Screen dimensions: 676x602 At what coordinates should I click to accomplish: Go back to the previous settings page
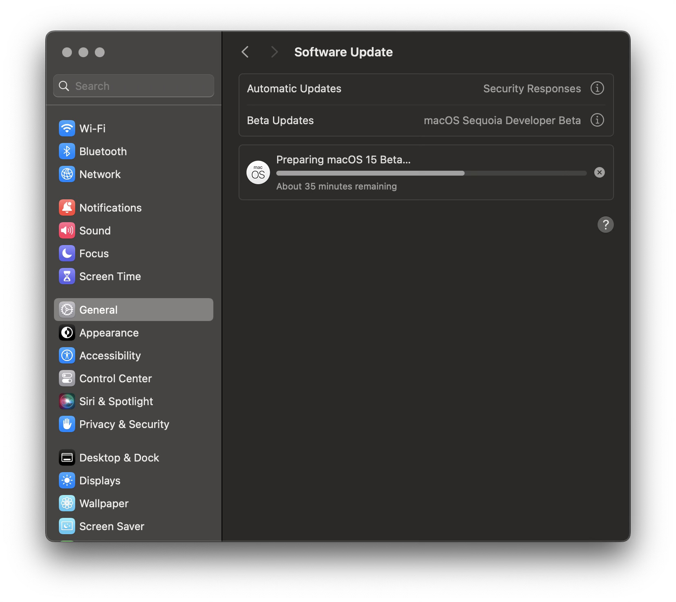point(245,52)
